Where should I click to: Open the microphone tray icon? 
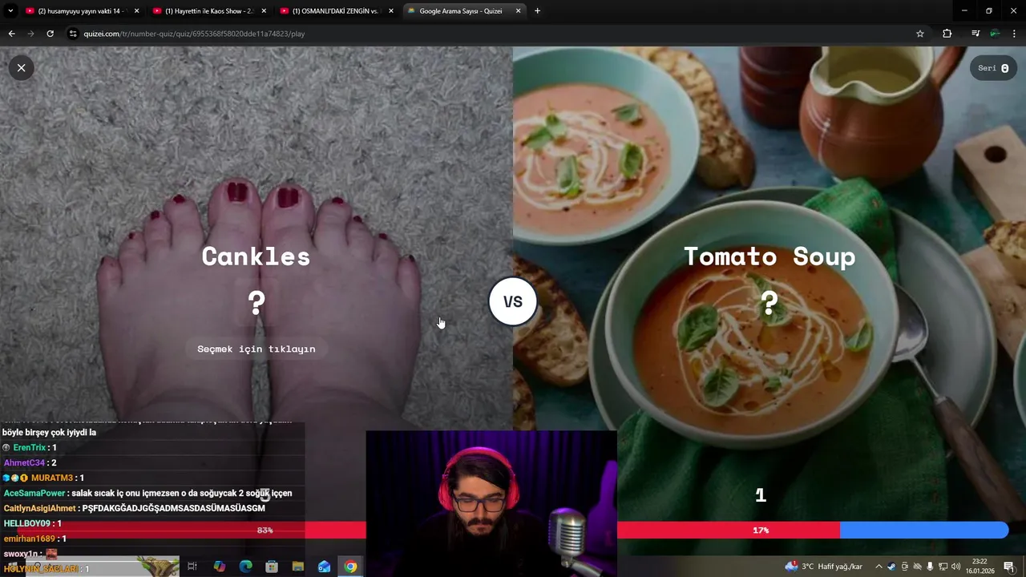(x=930, y=567)
